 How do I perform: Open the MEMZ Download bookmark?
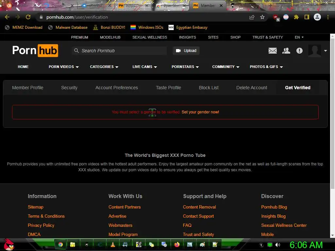(24, 27)
